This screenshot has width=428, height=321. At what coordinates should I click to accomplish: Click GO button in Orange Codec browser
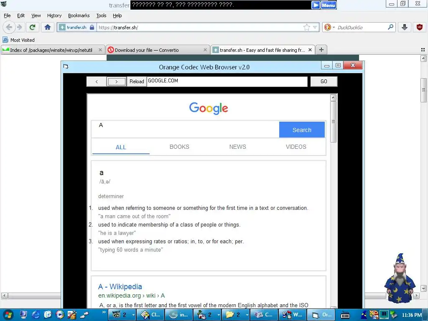pos(324,82)
